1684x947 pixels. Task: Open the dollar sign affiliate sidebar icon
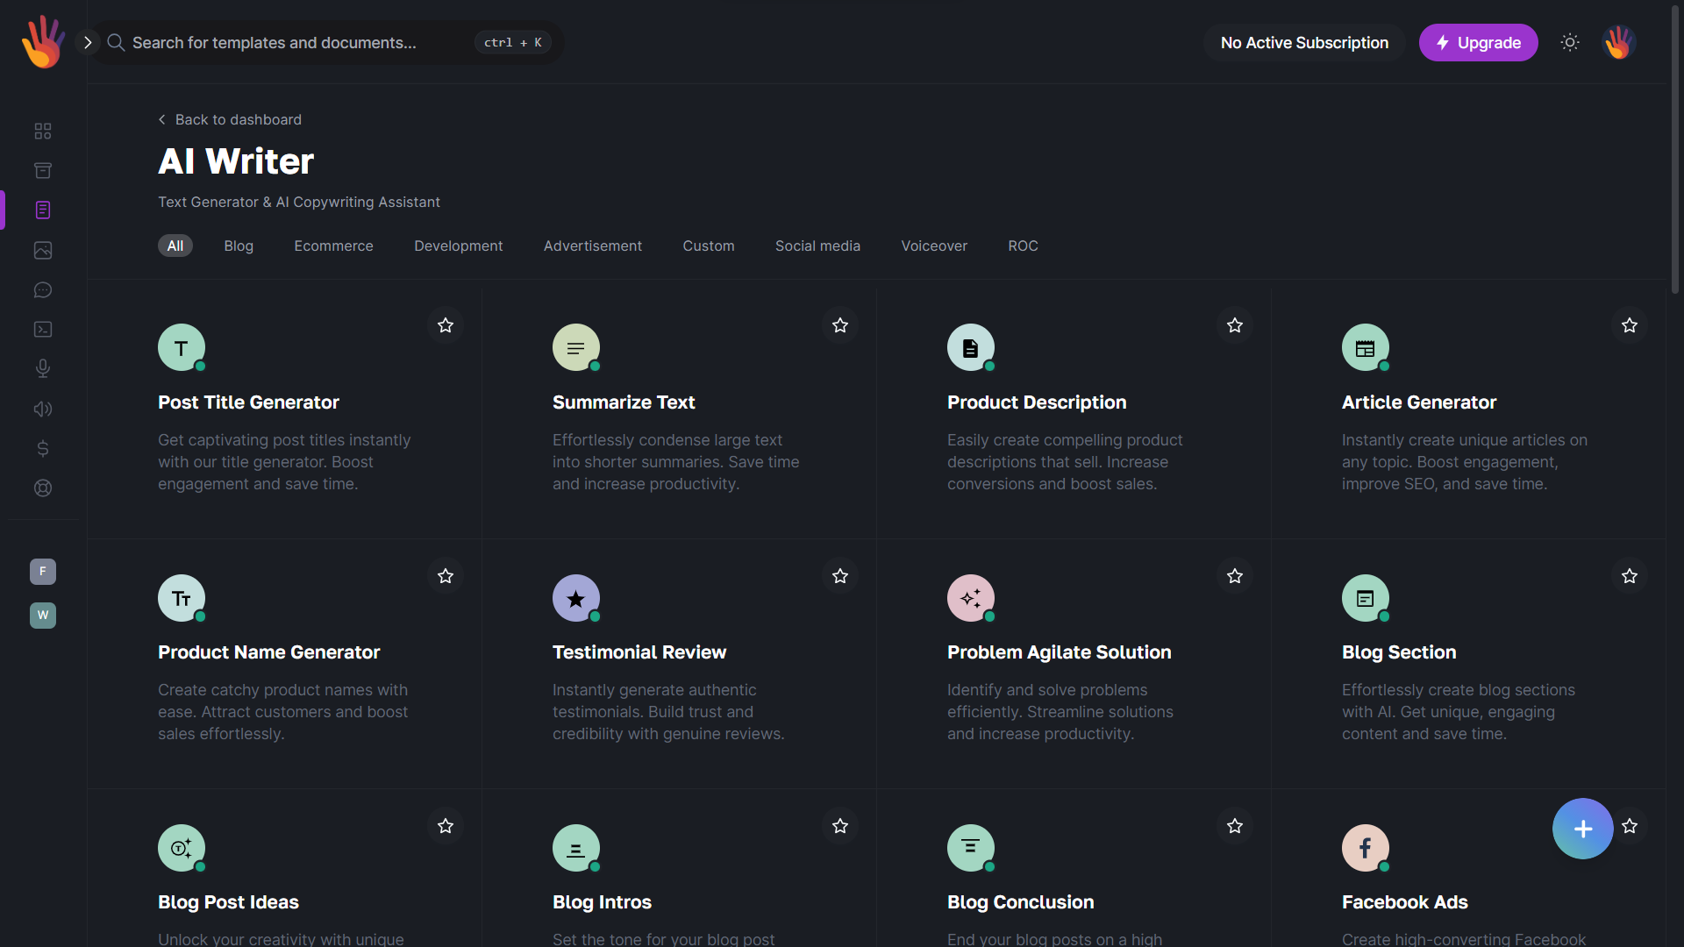(43, 449)
